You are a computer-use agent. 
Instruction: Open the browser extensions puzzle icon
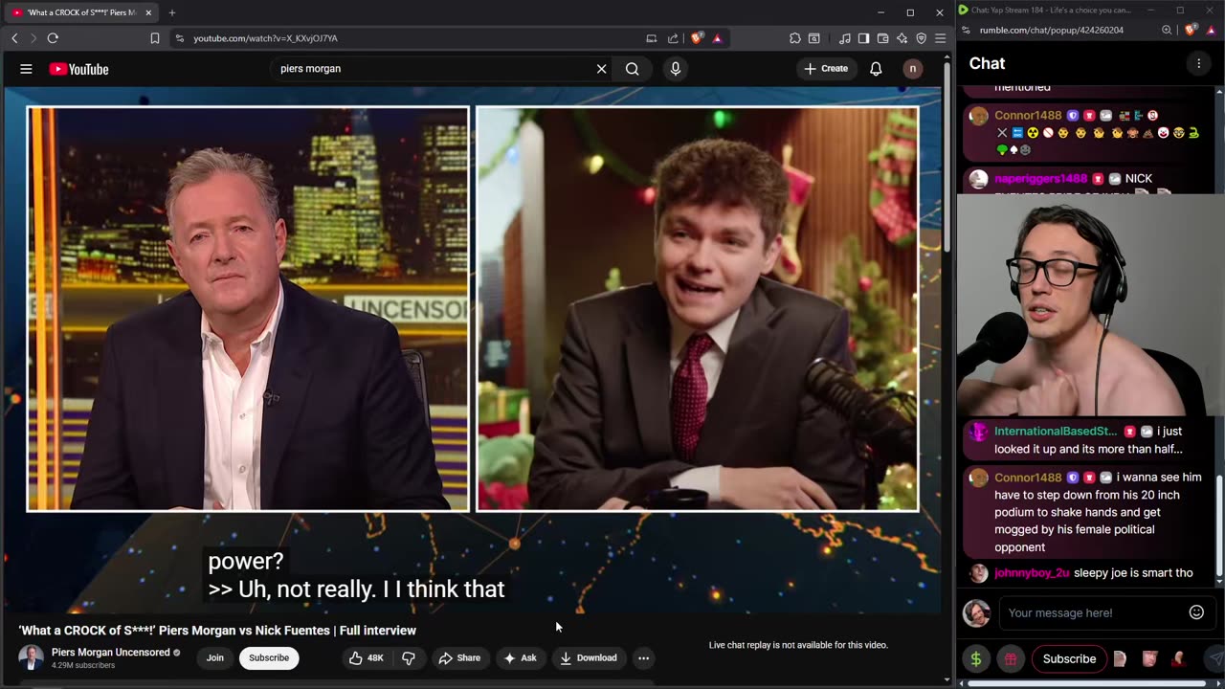click(795, 38)
